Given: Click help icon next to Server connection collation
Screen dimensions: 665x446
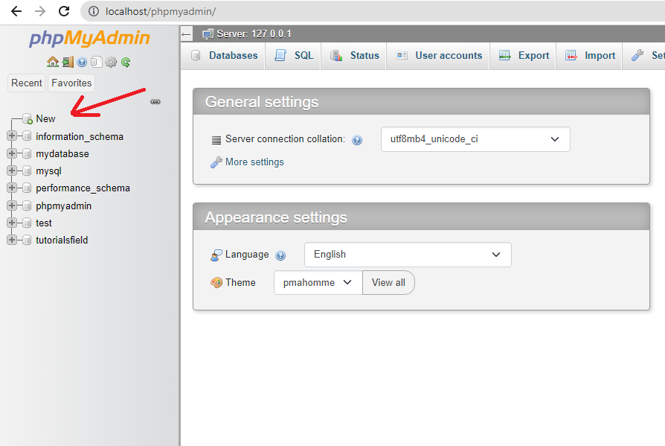Looking at the screenshot, I should click(x=357, y=140).
